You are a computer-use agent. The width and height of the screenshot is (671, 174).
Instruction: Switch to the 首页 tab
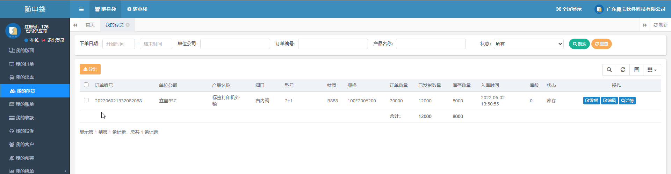pos(90,25)
